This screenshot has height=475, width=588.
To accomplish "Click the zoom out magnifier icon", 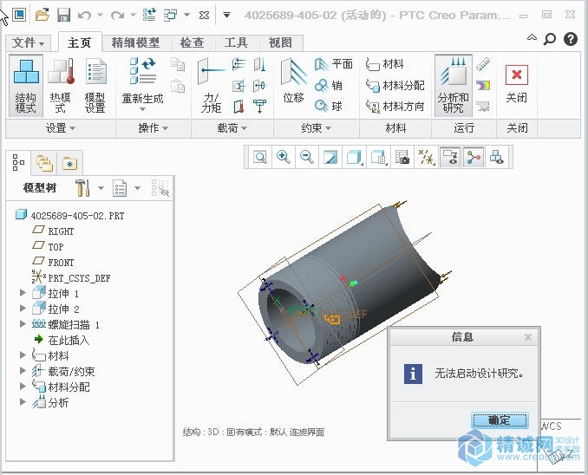I will tap(307, 157).
